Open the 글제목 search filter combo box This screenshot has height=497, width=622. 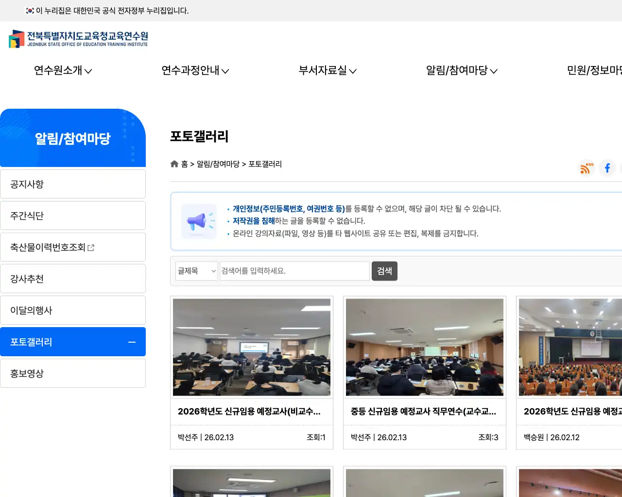pyautogui.click(x=196, y=271)
